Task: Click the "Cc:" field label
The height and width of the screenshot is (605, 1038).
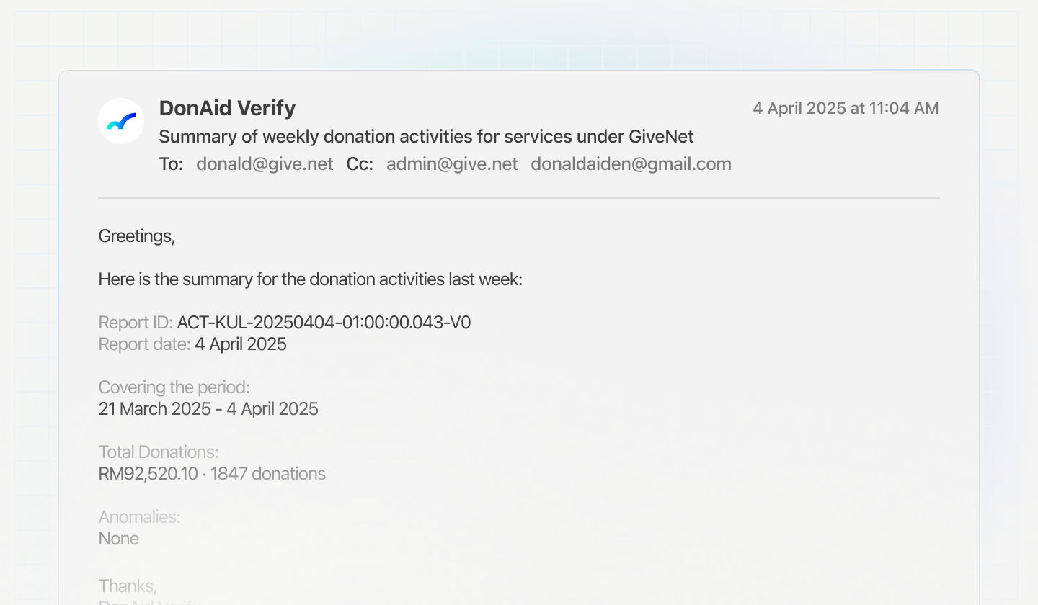Action: (360, 164)
